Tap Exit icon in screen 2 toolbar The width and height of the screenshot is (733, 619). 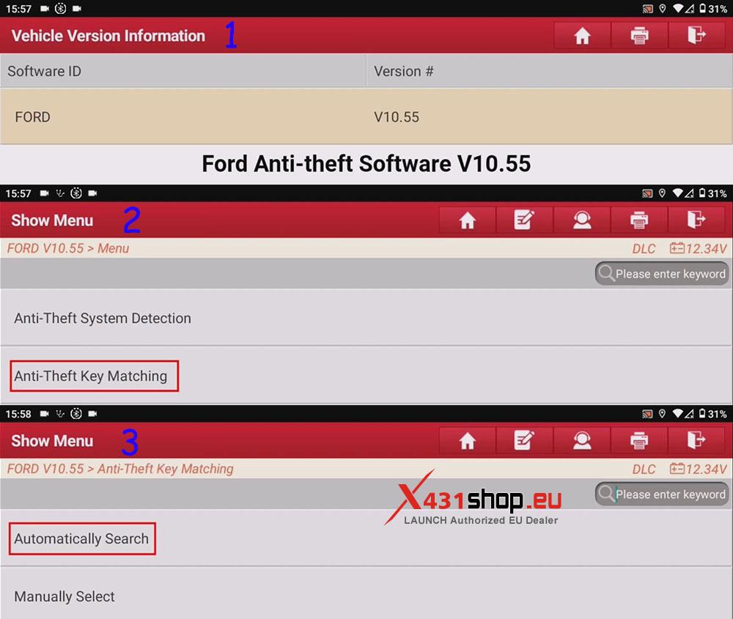pyautogui.click(x=696, y=220)
